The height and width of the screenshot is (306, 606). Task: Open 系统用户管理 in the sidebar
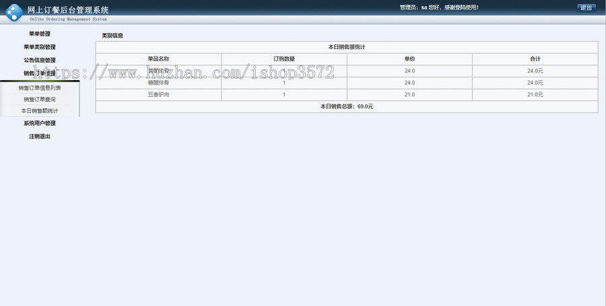tap(40, 124)
